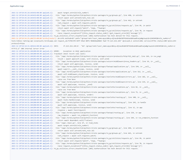Click the run_endpoint_function line 149 entry
This screenshot has width=183, height=160.
85,118
